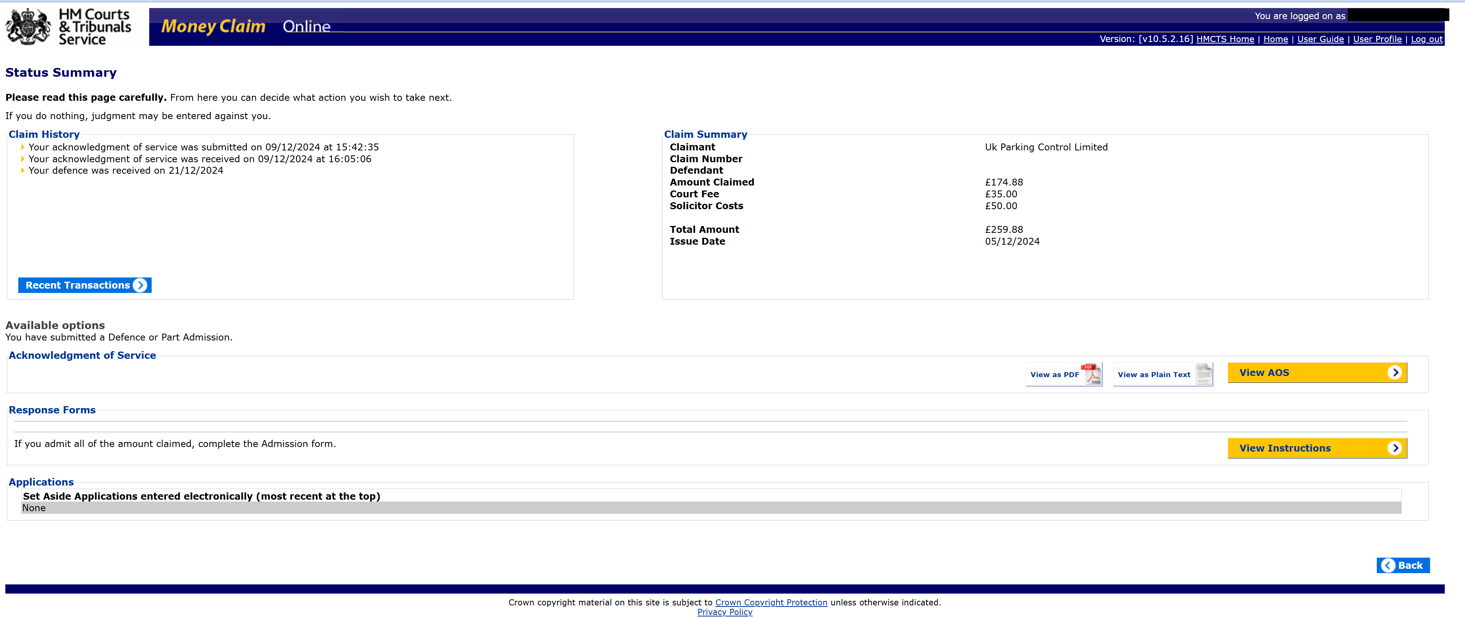The width and height of the screenshot is (1465, 618).
Task: Select the acknowledgment received at 16:05:06 entry
Action: tap(200, 159)
